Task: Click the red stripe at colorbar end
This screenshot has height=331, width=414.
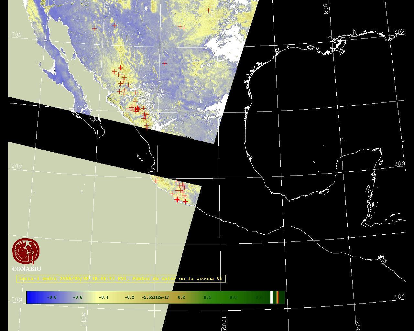Action: pos(277,297)
